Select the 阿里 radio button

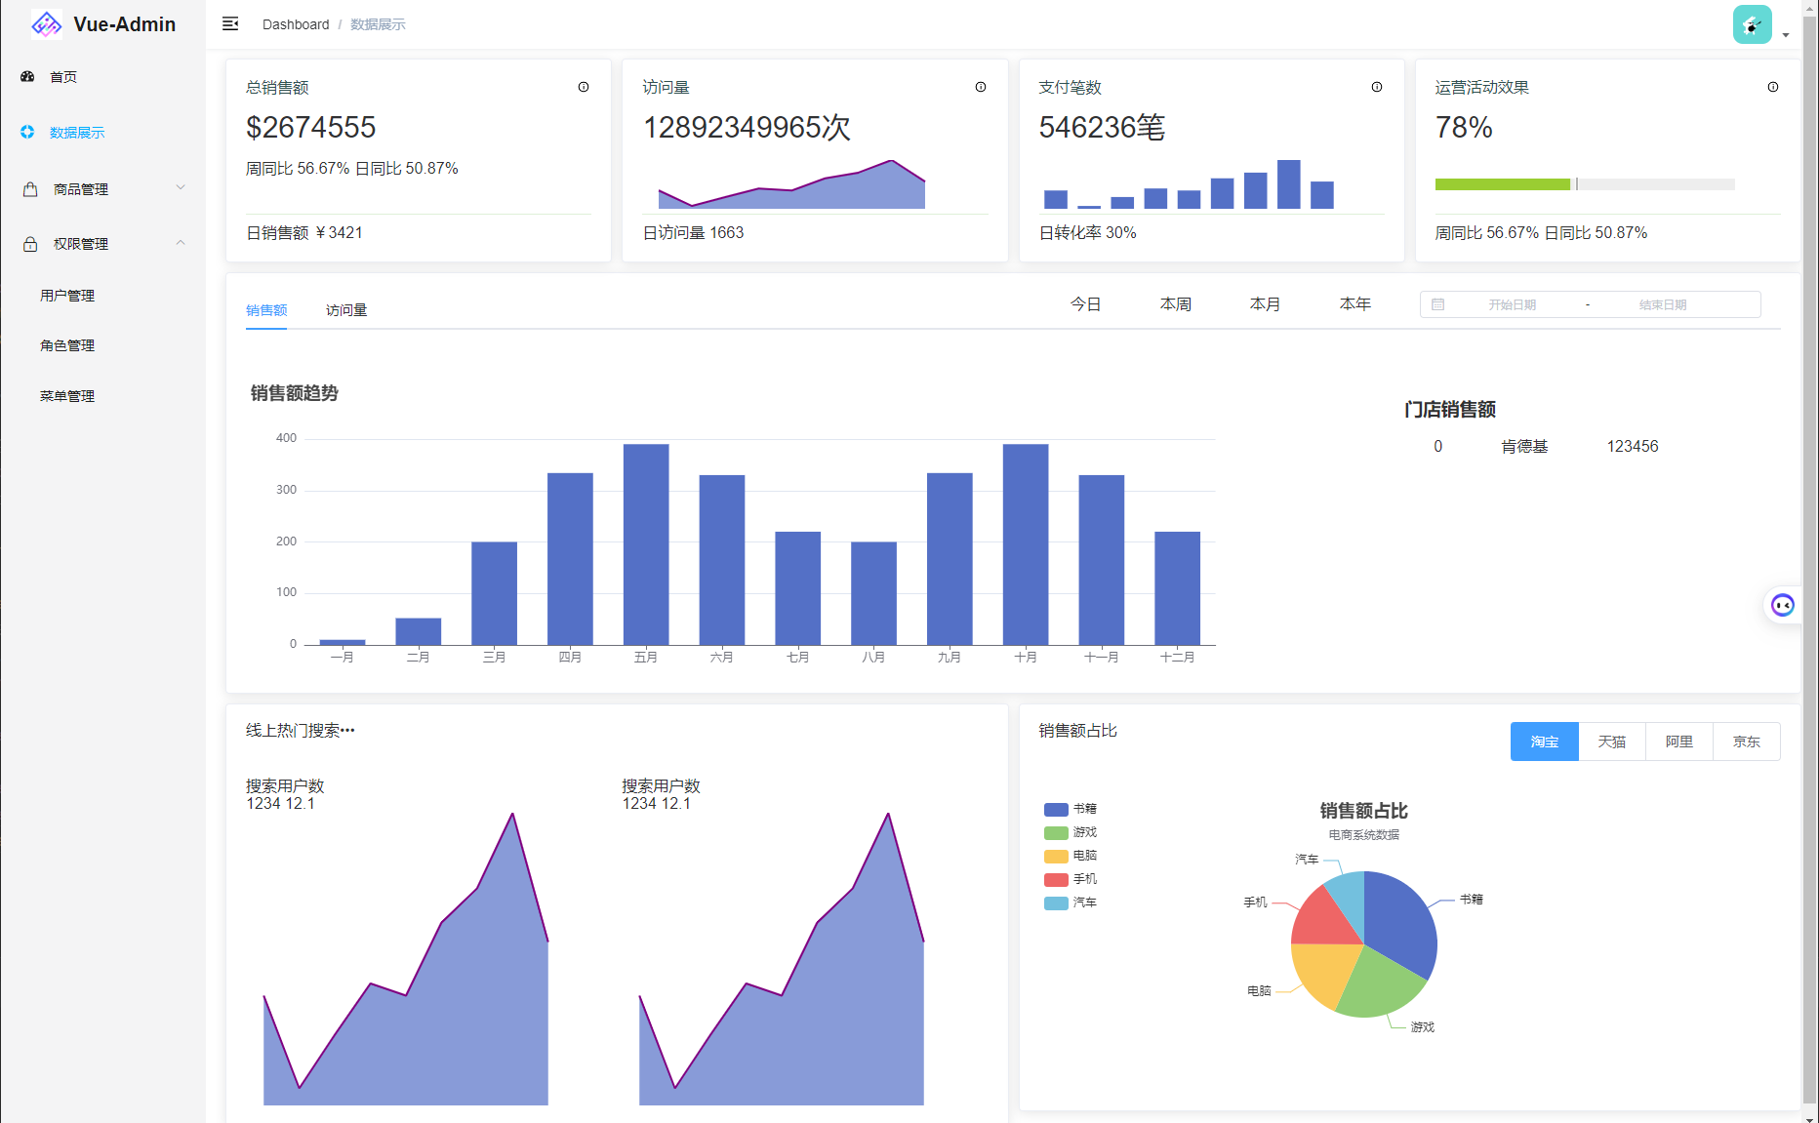[1678, 742]
